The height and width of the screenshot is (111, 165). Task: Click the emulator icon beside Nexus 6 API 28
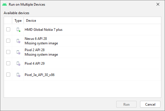coord(18,41)
